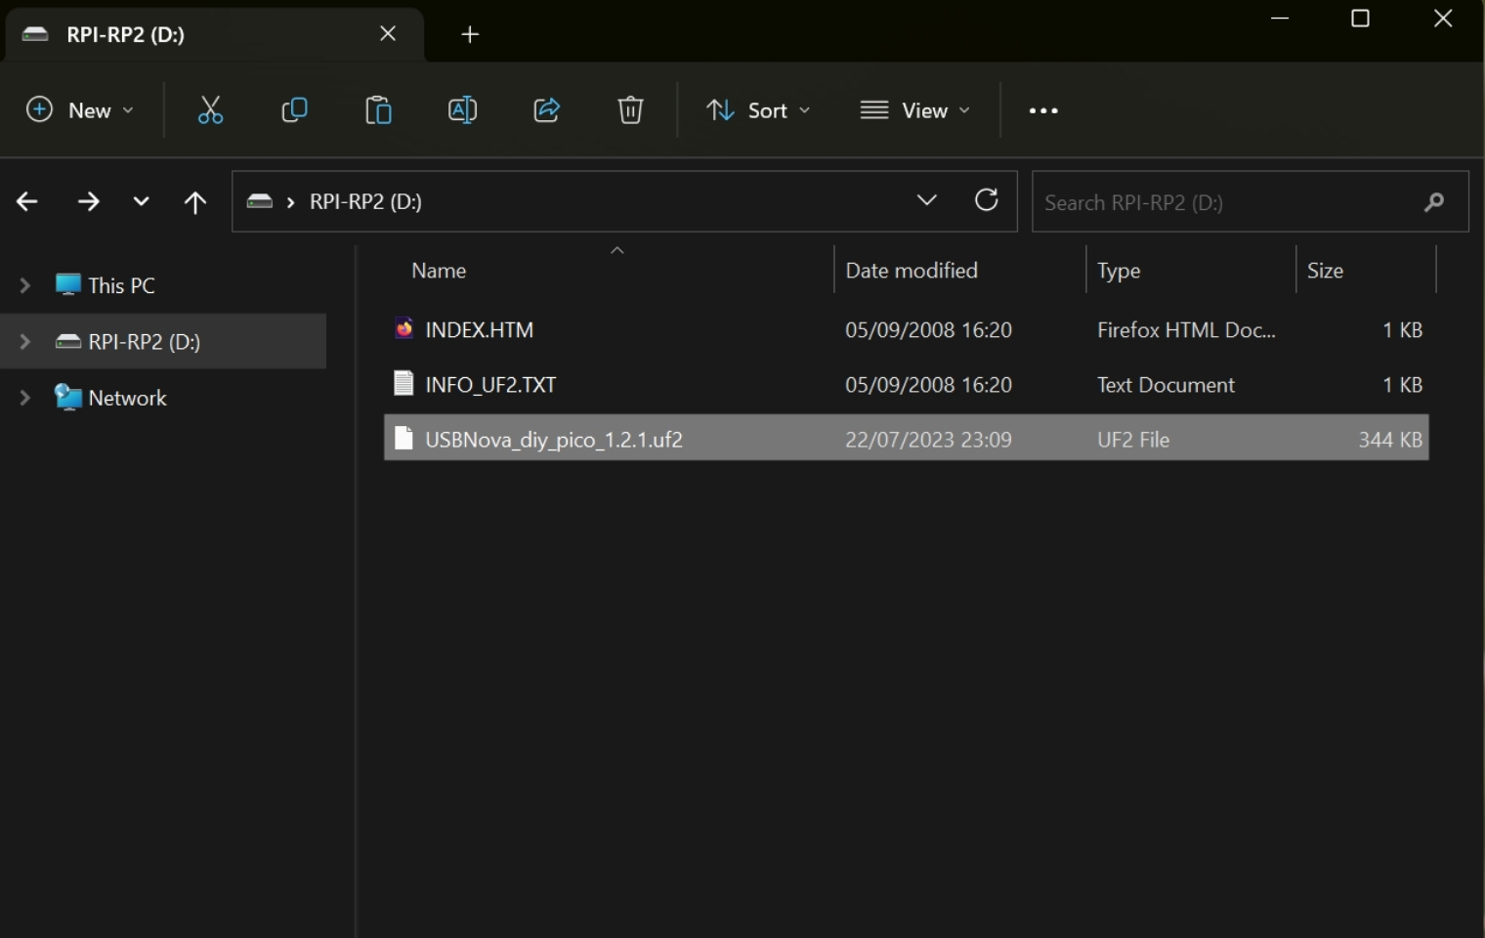Click the This PC monitor icon
Screen dimensions: 1485x938
click(x=67, y=284)
